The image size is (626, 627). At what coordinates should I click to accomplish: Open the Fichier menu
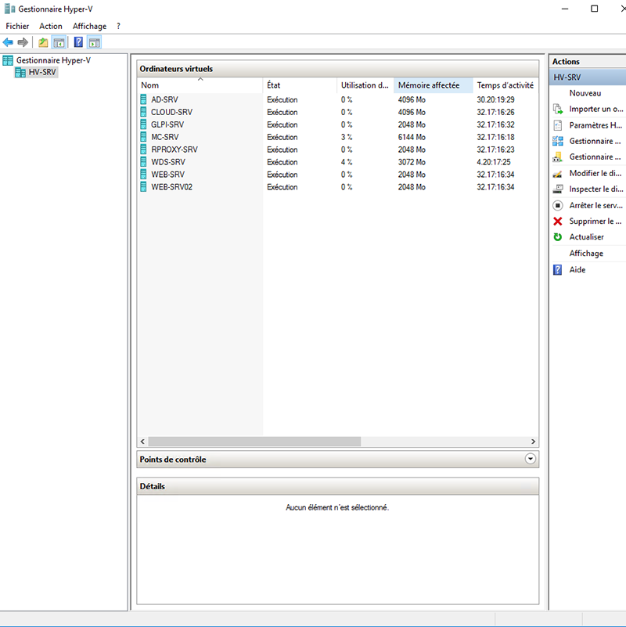17,26
